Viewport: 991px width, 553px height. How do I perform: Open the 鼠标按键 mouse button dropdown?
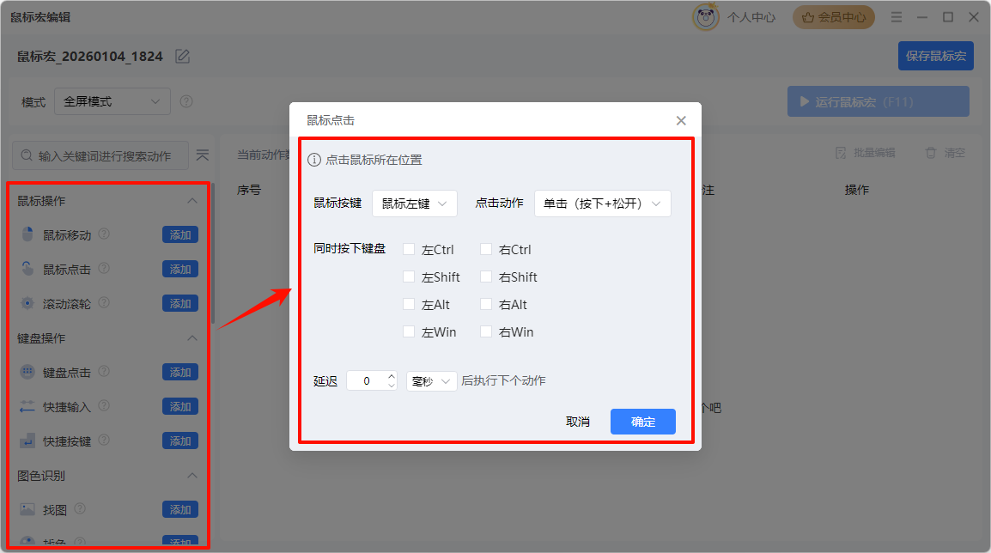click(415, 204)
